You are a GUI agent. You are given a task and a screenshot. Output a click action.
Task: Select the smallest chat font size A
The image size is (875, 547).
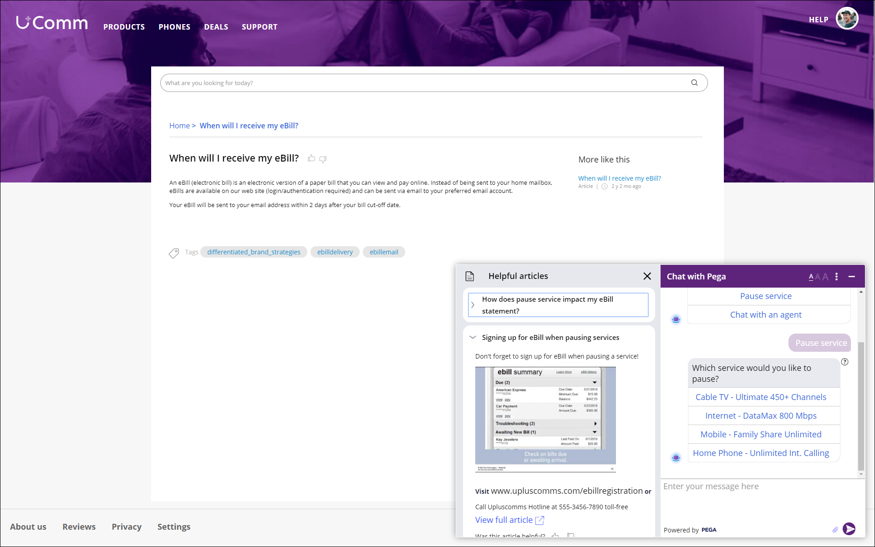coord(811,277)
